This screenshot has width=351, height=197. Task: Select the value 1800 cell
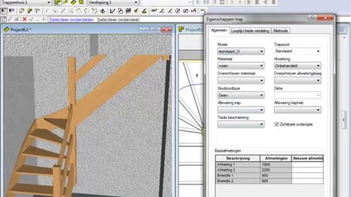coord(276,164)
